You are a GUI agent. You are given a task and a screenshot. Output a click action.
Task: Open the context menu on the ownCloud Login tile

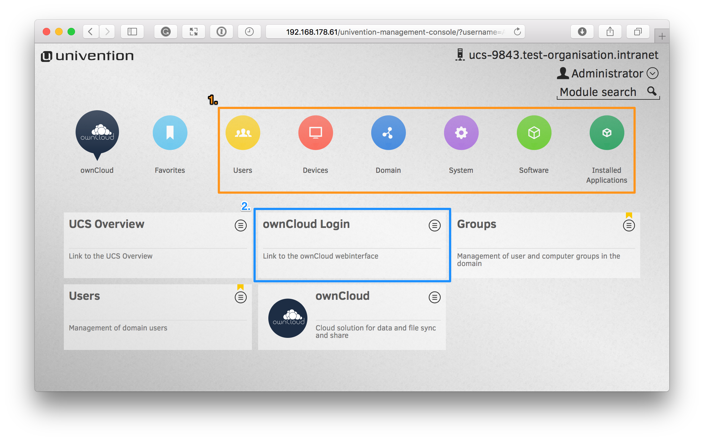(434, 225)
